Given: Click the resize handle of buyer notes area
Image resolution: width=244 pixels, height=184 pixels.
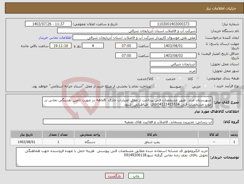Looking at the screenshot, I should click(x=18, y=165).
